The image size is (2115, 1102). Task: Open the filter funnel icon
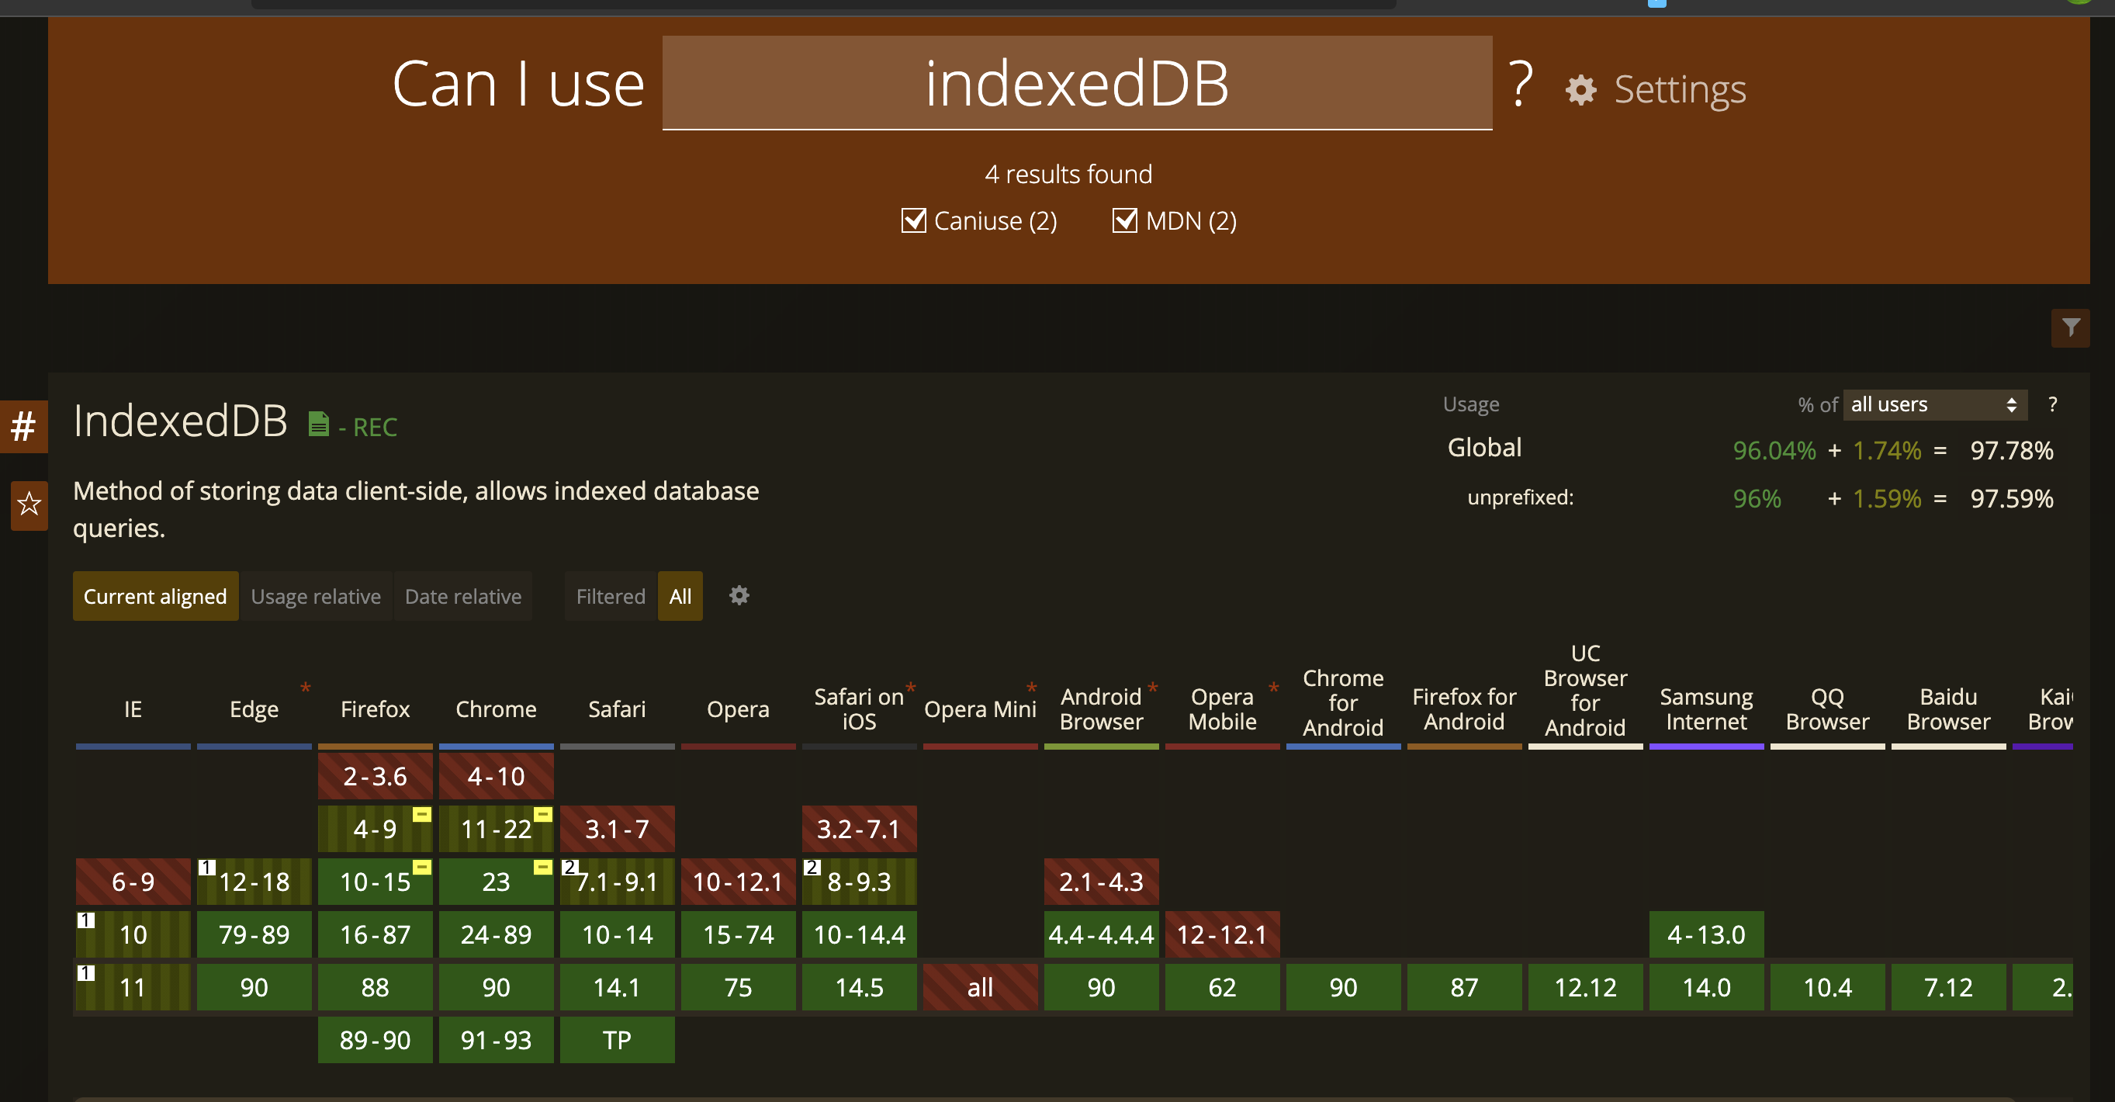[2070, 327]
